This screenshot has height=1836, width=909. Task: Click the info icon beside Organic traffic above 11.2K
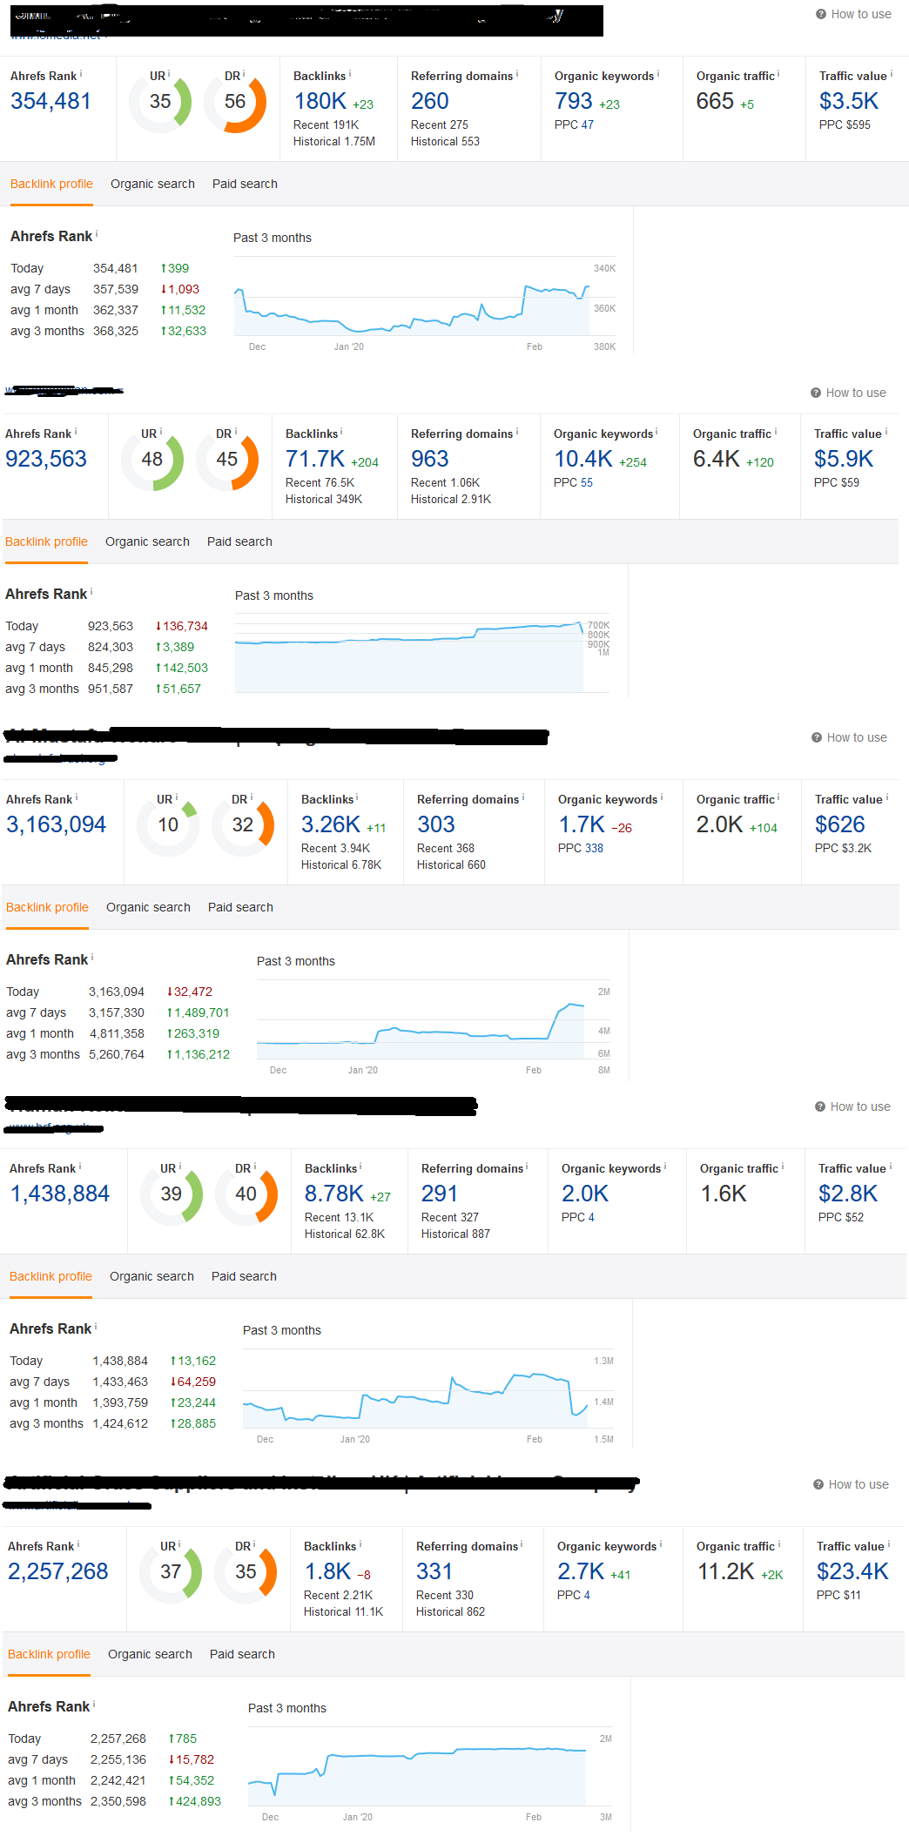[778, 1544]
